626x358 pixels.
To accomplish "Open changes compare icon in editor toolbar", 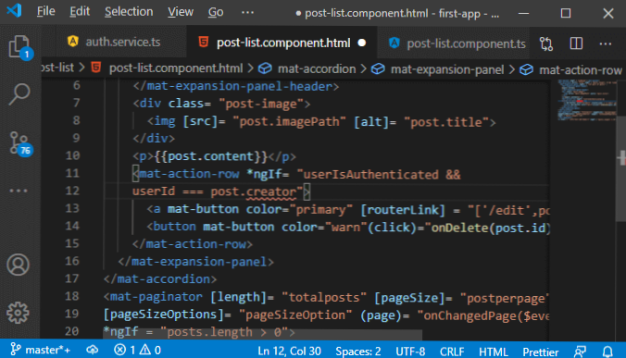I will point(546,43).
